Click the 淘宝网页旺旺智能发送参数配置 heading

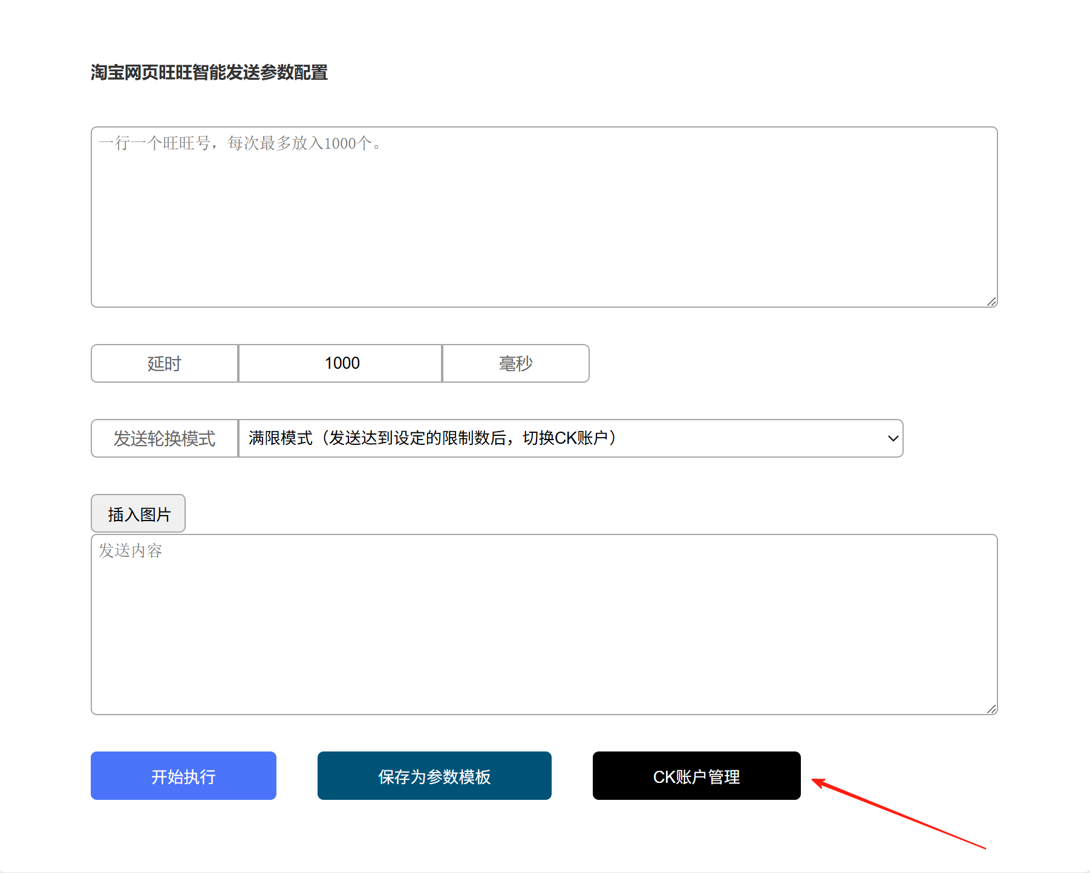[x=209, y=73]
